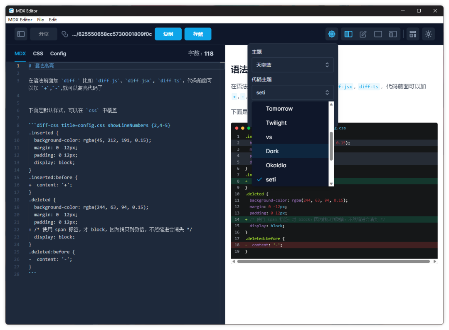Select the Tomorrow code theme
Viewport: 449px width, 330px height.
pos(290,109)
